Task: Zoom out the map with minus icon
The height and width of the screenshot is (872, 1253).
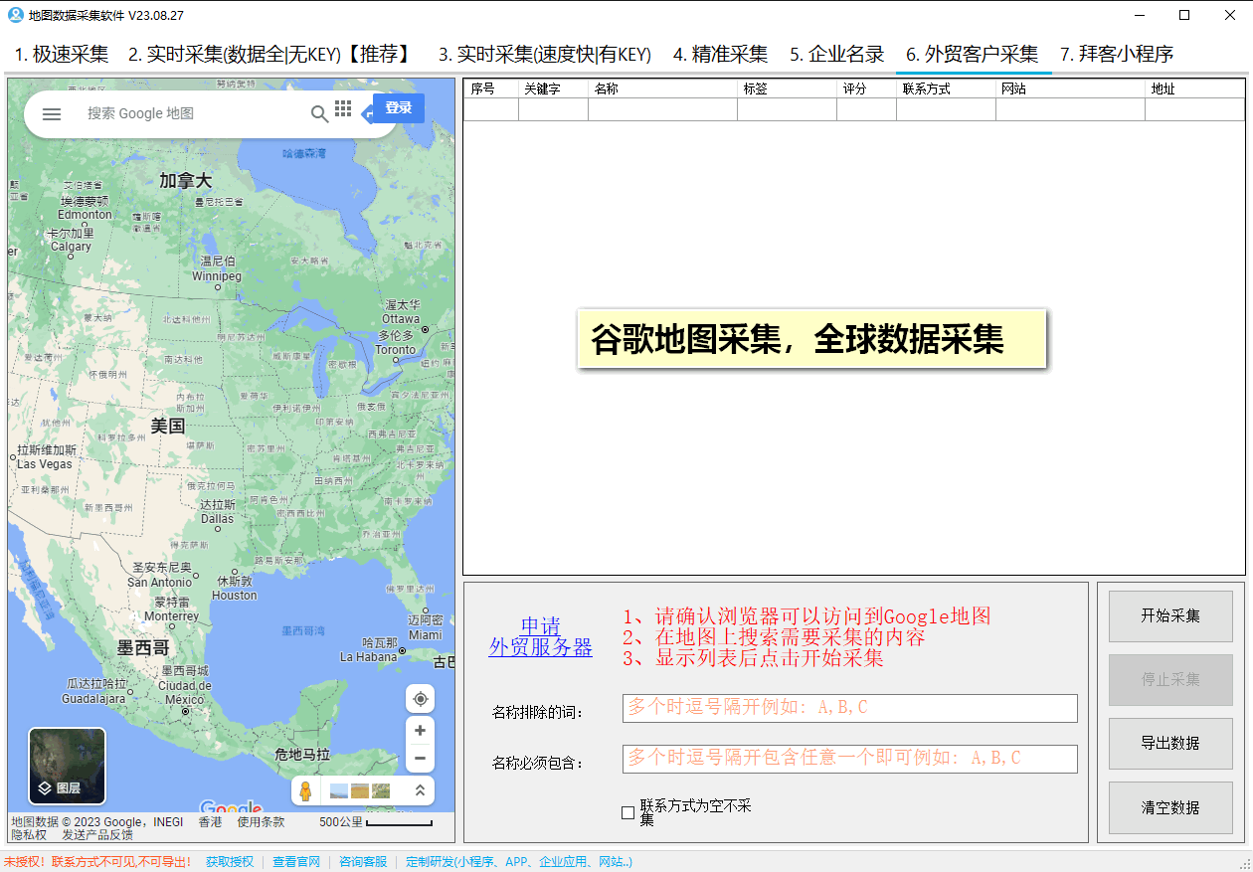Action: pos(420,758)
